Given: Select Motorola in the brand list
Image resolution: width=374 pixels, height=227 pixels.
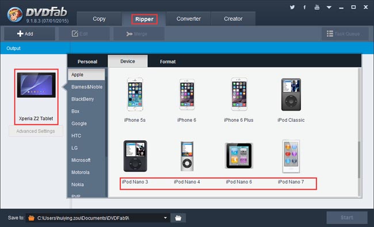Looking at the screenshot, I should point(86,172).
